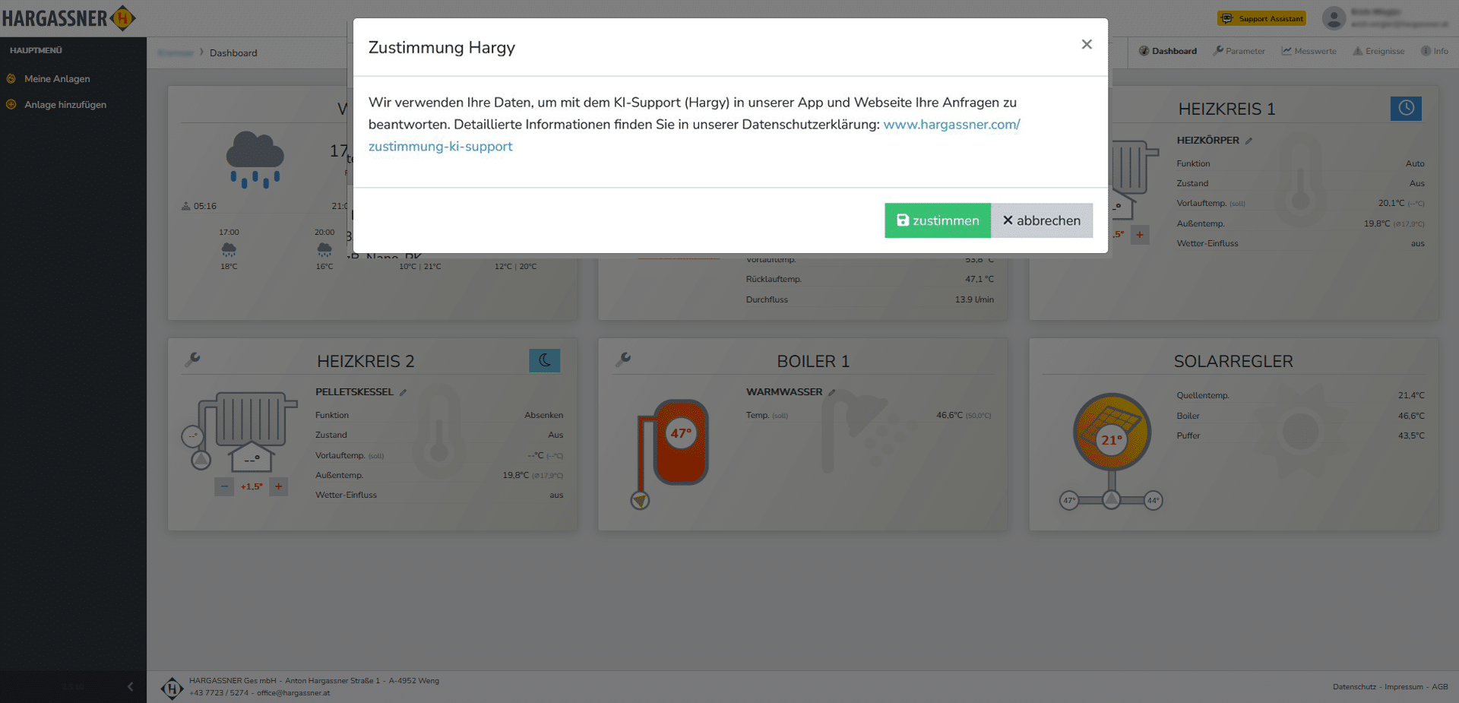This screenshot has width=1459, height=703.
Task: Open the Datenschutz footer link
Action: tap(1354, 687)
